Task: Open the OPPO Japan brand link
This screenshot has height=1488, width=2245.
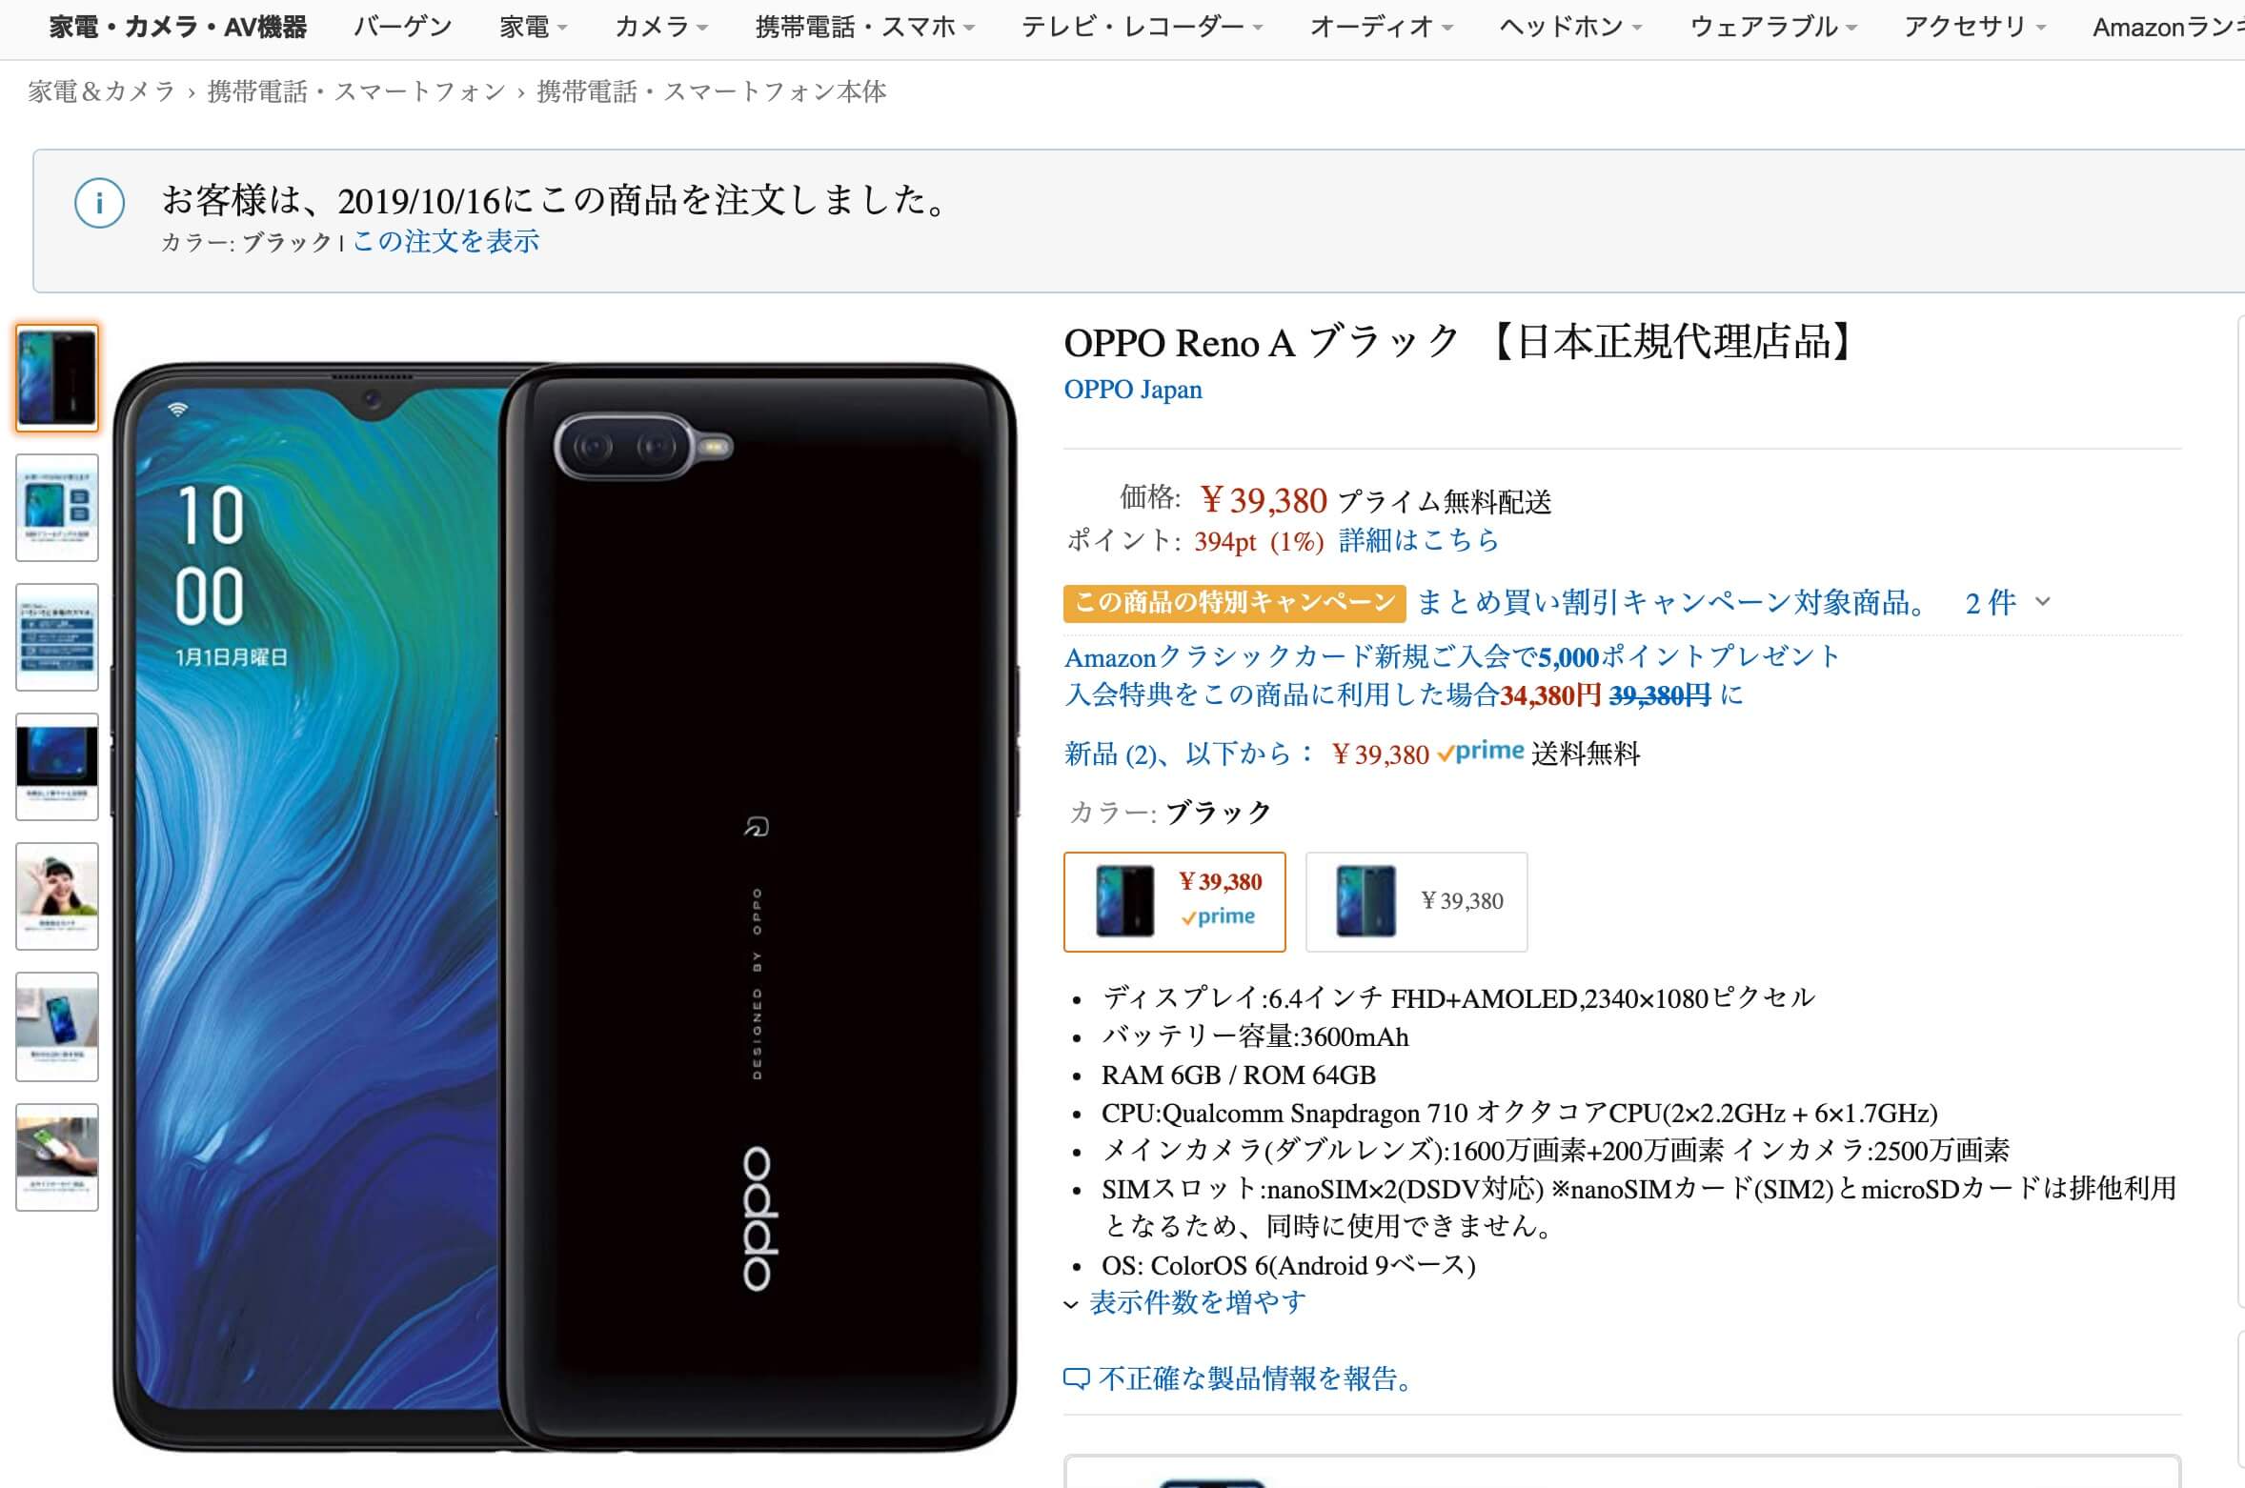Action: click(x=1133, y=390)
